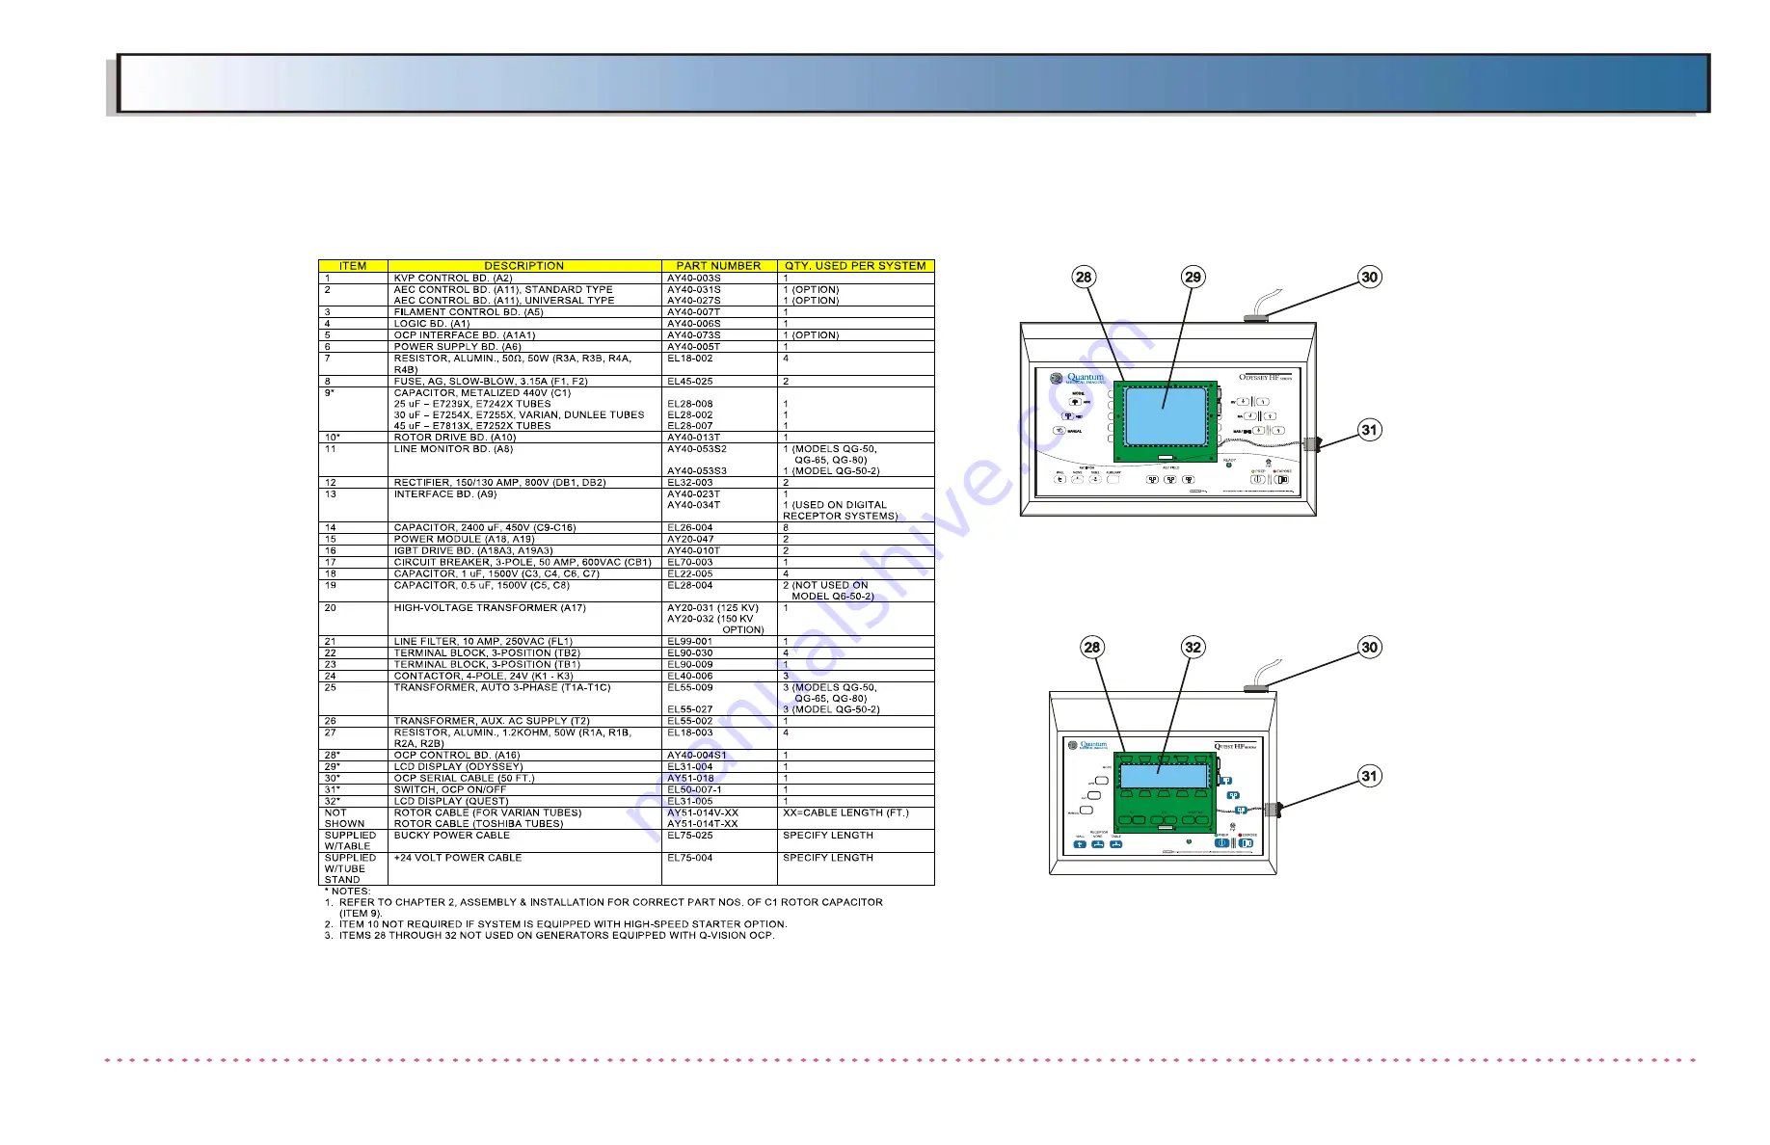
Task: Click part number EL32-003
Action: point(690,483)
